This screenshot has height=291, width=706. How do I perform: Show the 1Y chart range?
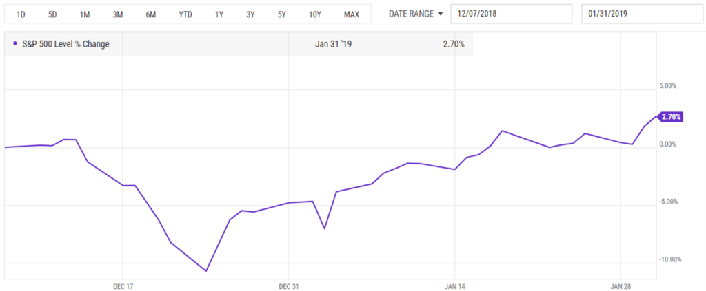(x=219, y=14)
